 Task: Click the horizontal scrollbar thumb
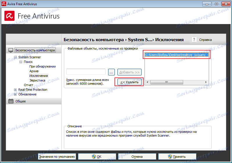click(x=167, y=82)
